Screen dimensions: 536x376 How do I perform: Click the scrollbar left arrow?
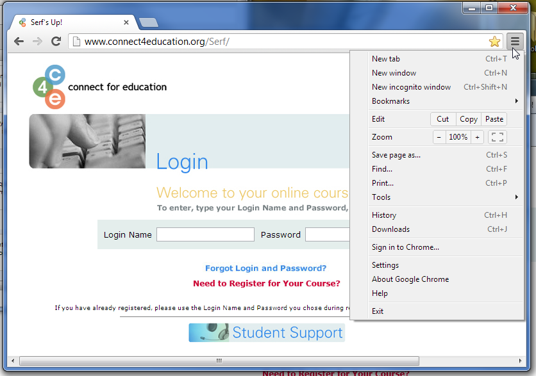(13, 361)
